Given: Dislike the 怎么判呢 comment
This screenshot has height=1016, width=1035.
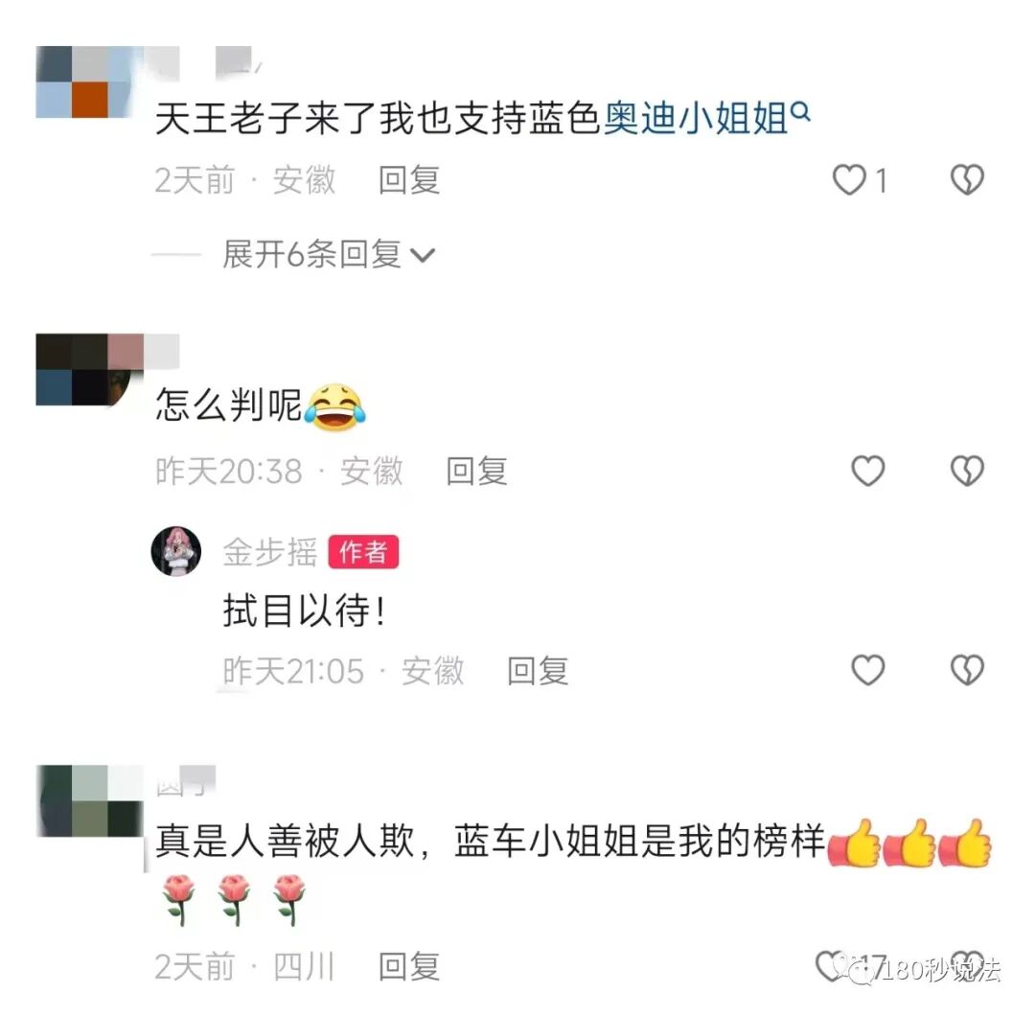Looking at the screenshot, I should [x=967, y=471].
